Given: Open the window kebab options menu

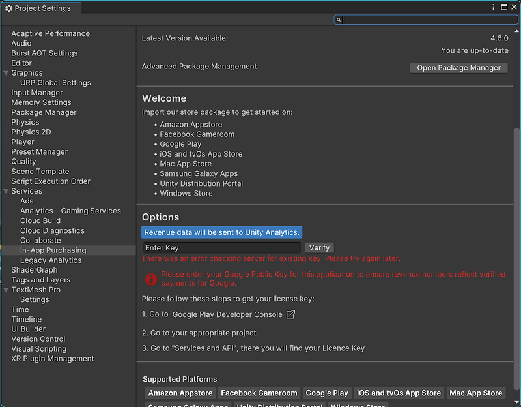Looking at the screenshot, I should [x=494, y=7].
